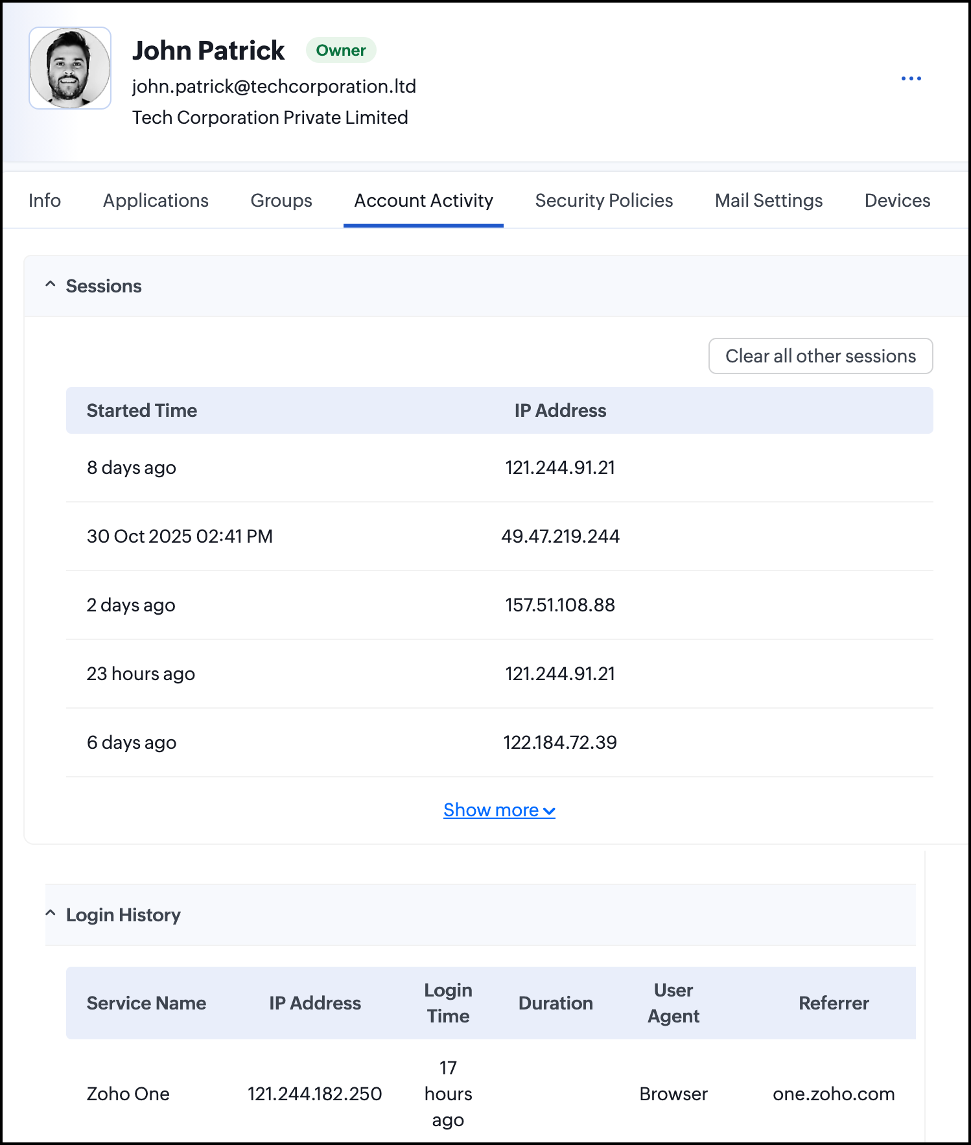
Task: Select the 30 Oct 2025 session row
Action: (180, 536)
